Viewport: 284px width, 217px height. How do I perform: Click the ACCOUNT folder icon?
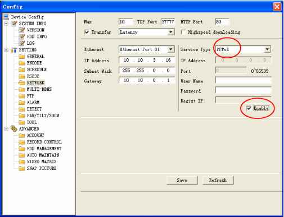point(22,135)
